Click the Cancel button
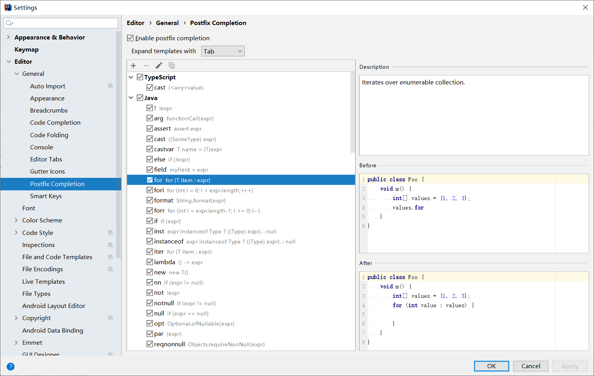This screenshot has width=594, height=376. pyautogui.click(x=531, y=366)
